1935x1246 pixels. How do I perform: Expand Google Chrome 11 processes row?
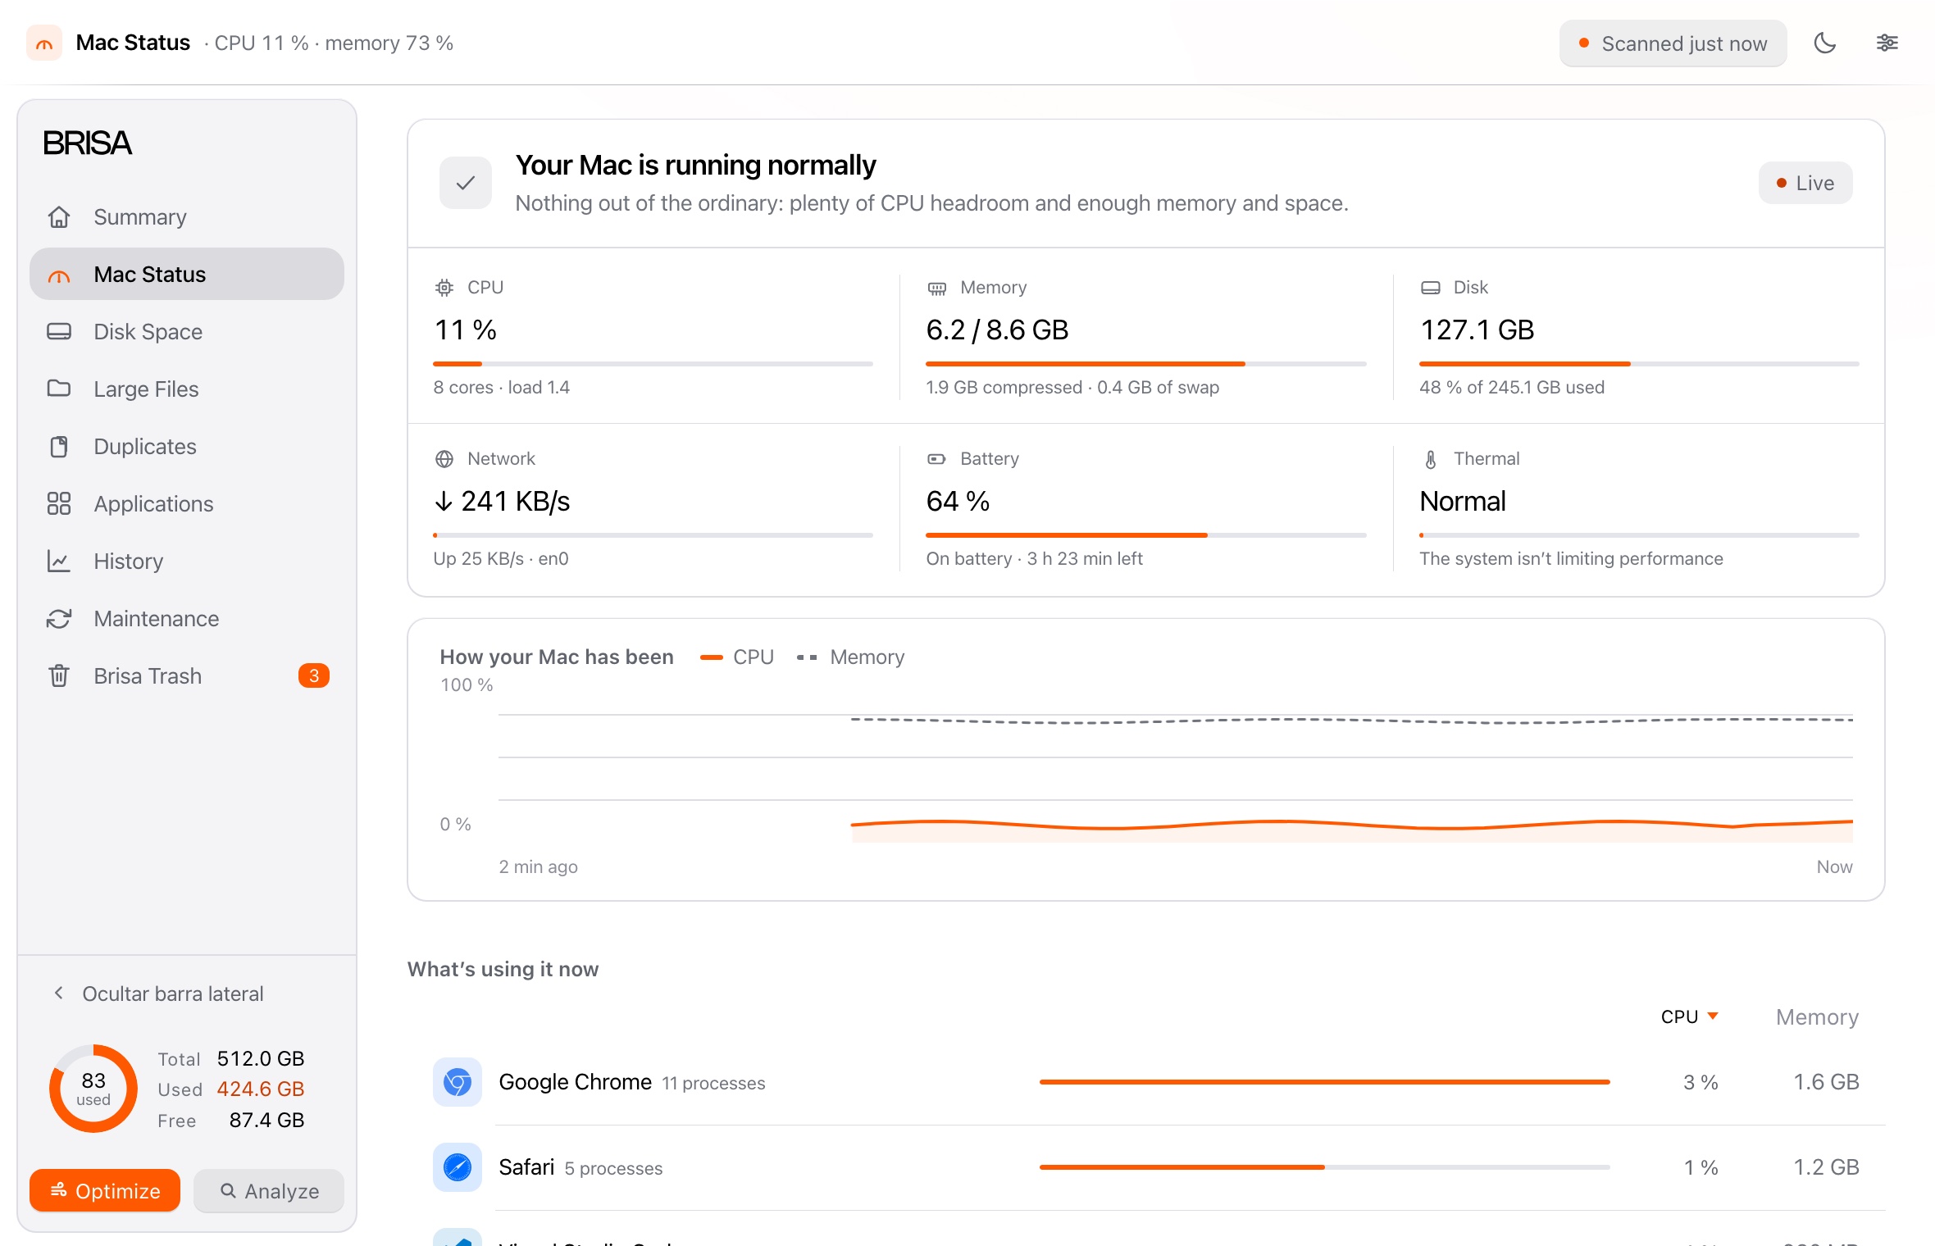click(x=1146, y=1082)
